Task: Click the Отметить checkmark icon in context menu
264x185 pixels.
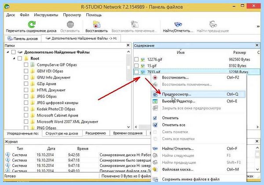Action: coord(155,118)
